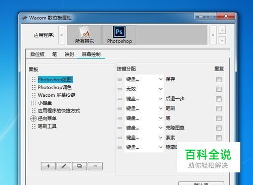Toggle repeat checkbox for 后退一步
Screen dimensions: 253x185
219,99
